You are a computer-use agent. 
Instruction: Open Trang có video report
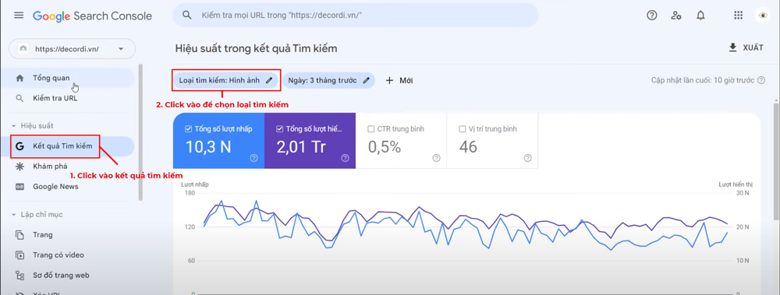pyautogui.click(x=67, y=255)
